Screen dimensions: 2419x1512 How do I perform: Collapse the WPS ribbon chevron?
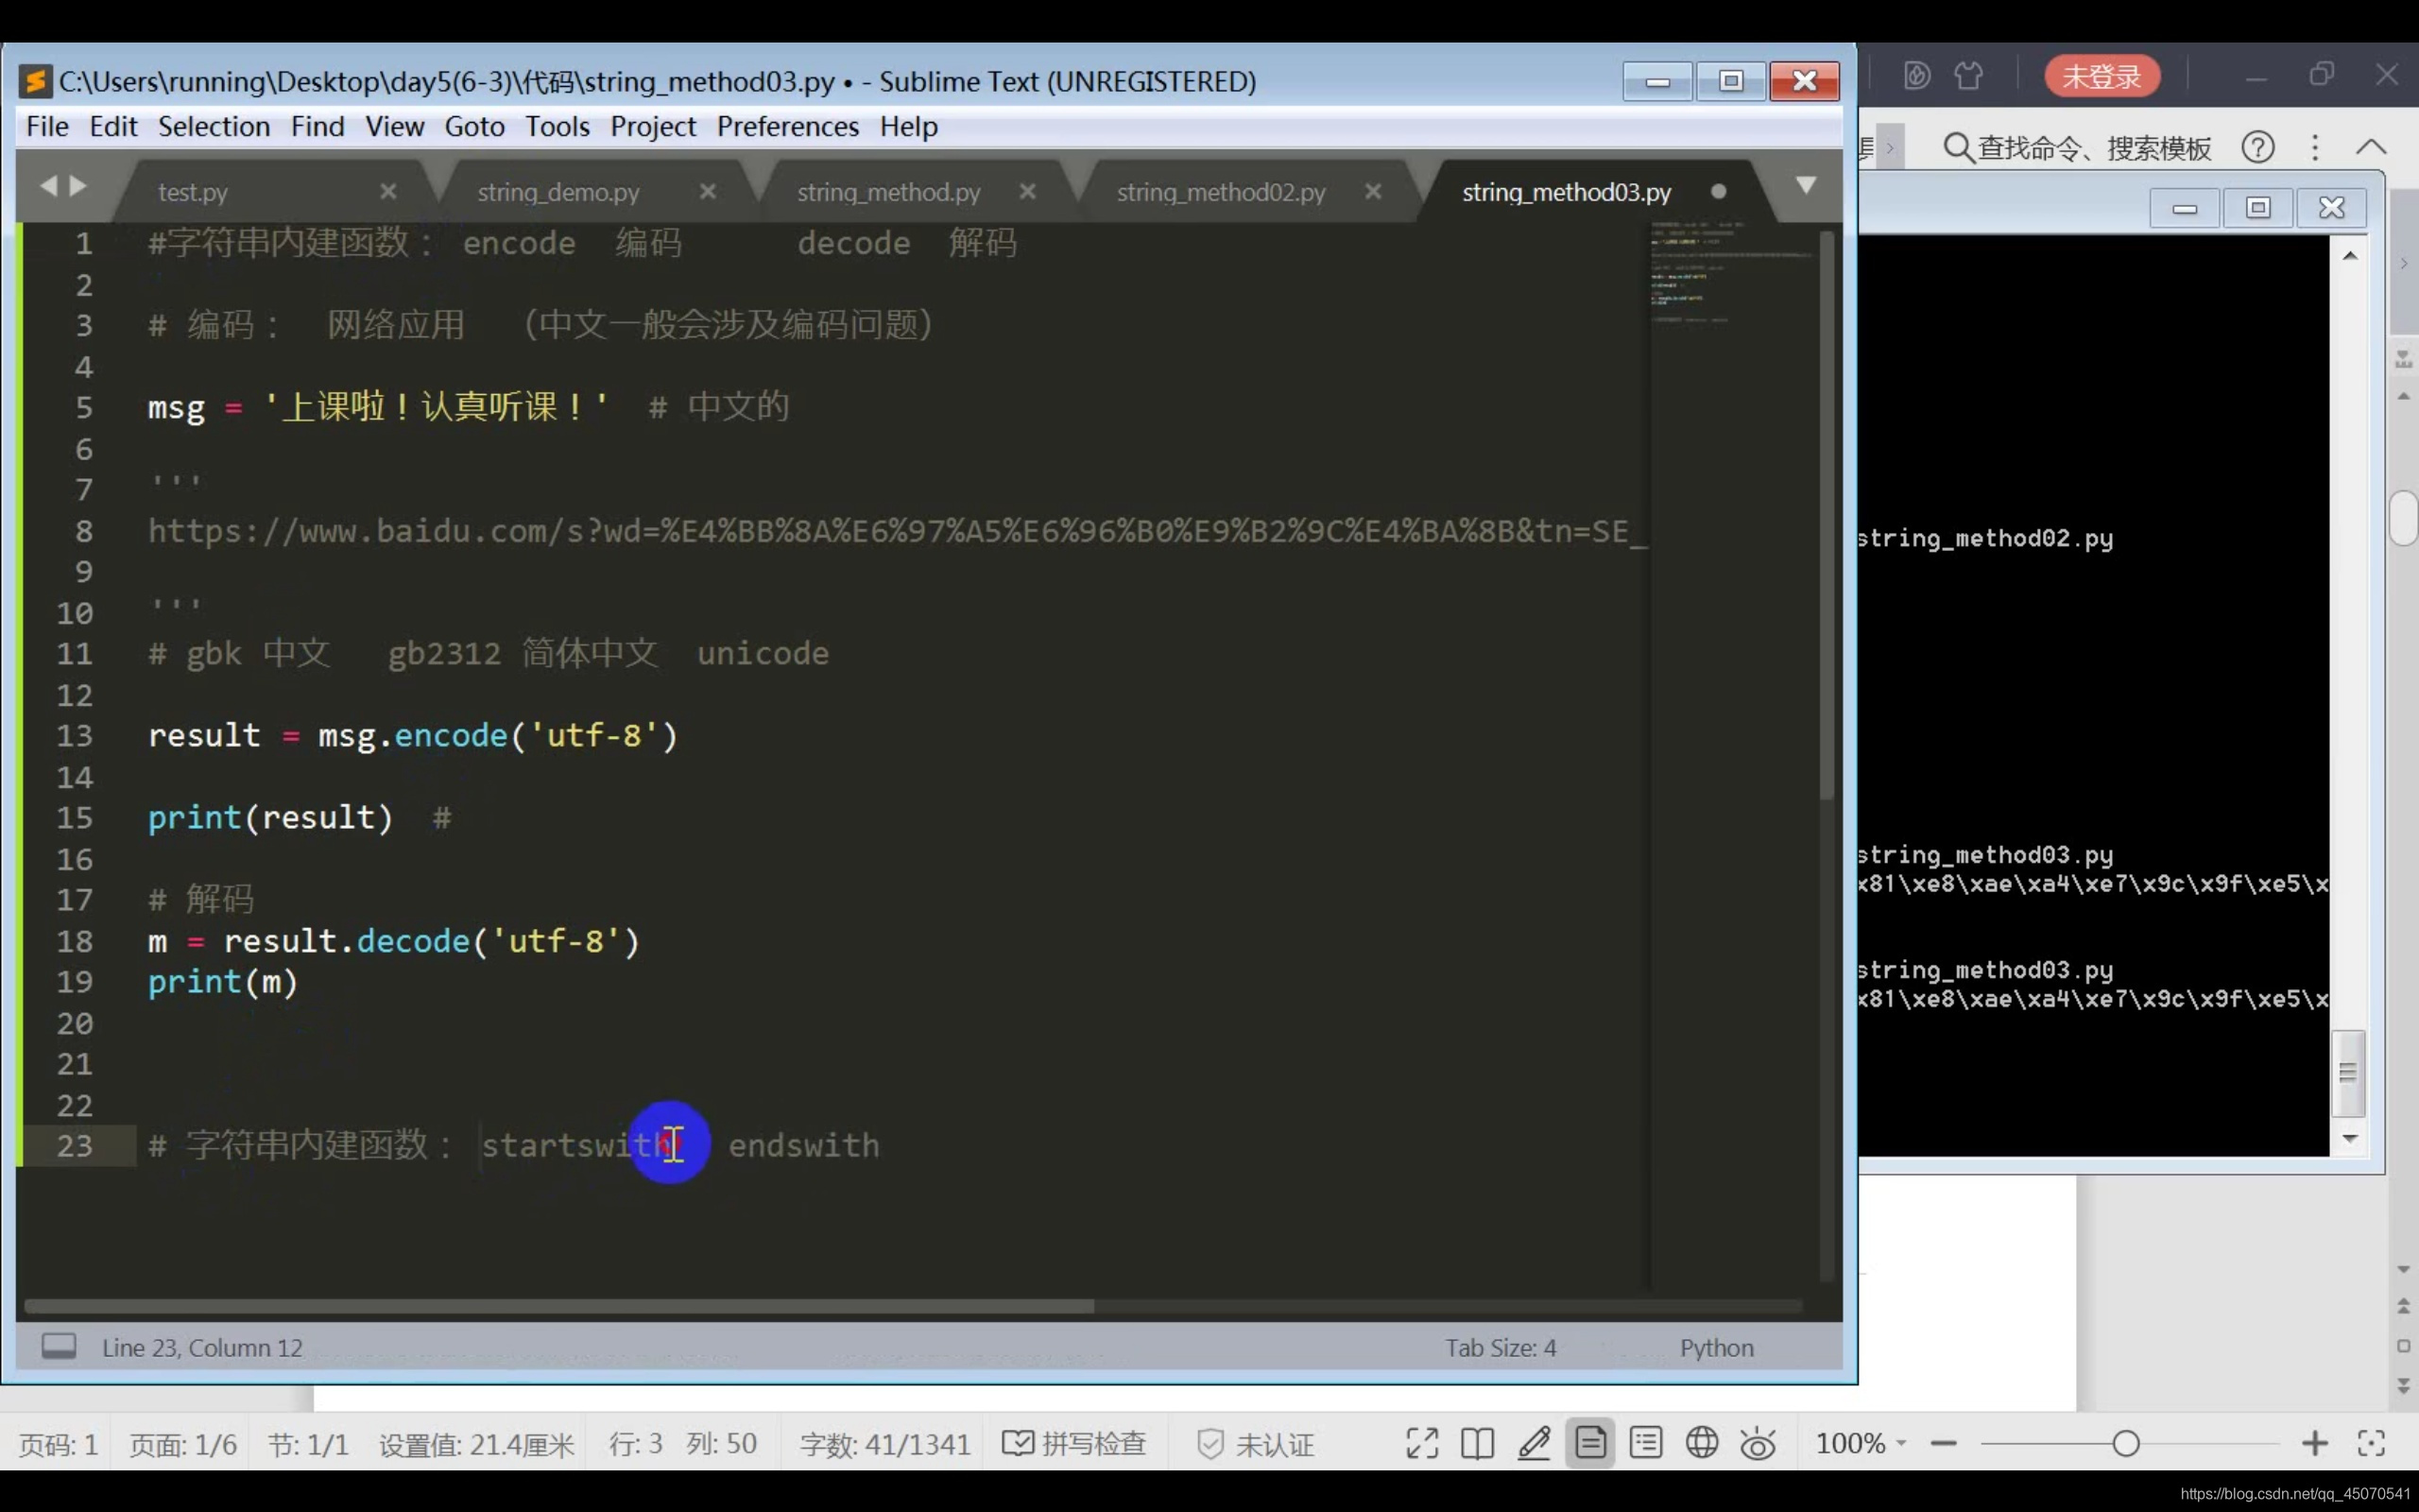[2371, 148]
